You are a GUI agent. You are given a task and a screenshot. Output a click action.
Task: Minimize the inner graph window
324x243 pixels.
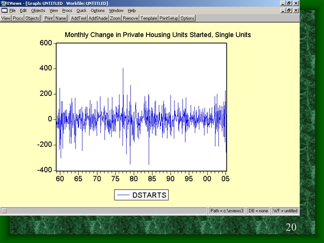(283, 10)
